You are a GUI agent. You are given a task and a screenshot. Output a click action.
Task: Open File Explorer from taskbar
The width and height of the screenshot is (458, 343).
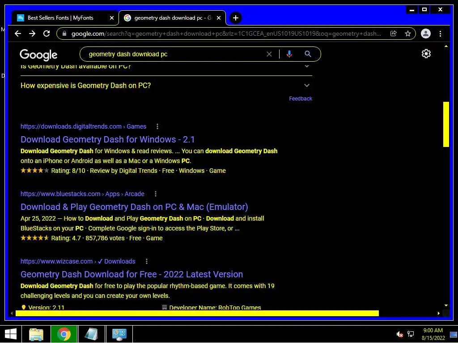[x=36, y=334]
